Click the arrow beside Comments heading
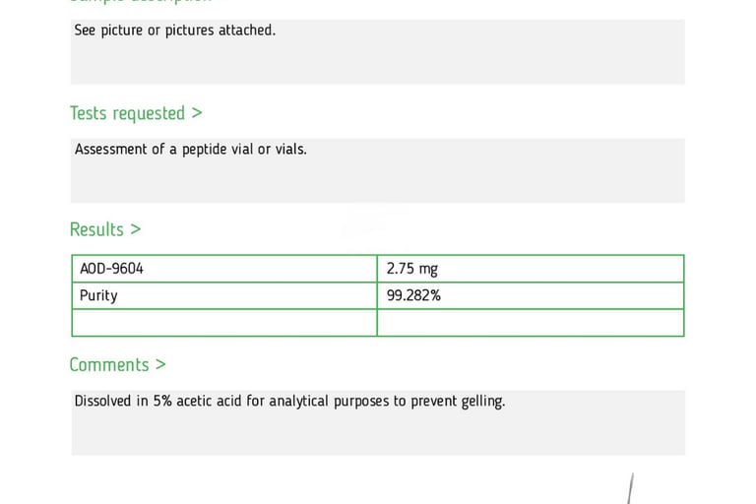Image resolution: width=756 pixels, height=504 pixels. tap(160, 365)
